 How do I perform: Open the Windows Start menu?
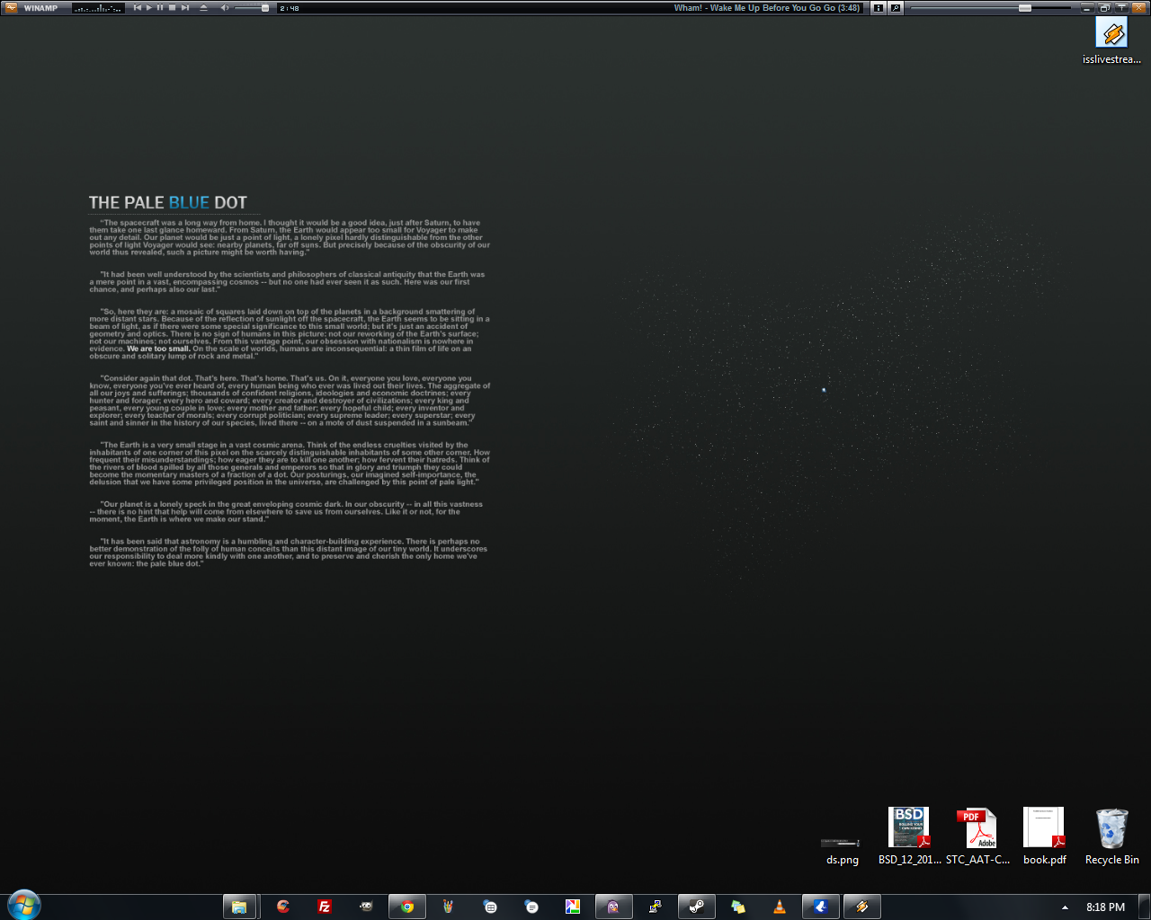(x=24, y=906)
